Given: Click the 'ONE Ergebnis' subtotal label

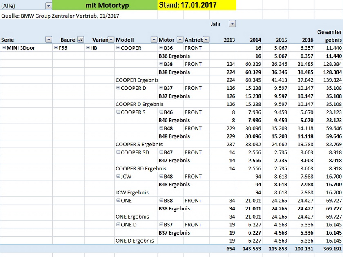Looking at the screenshot, I should click(x=132, y=217).
